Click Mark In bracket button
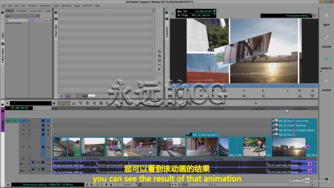 pyautogui.click(x=263, y=91)
